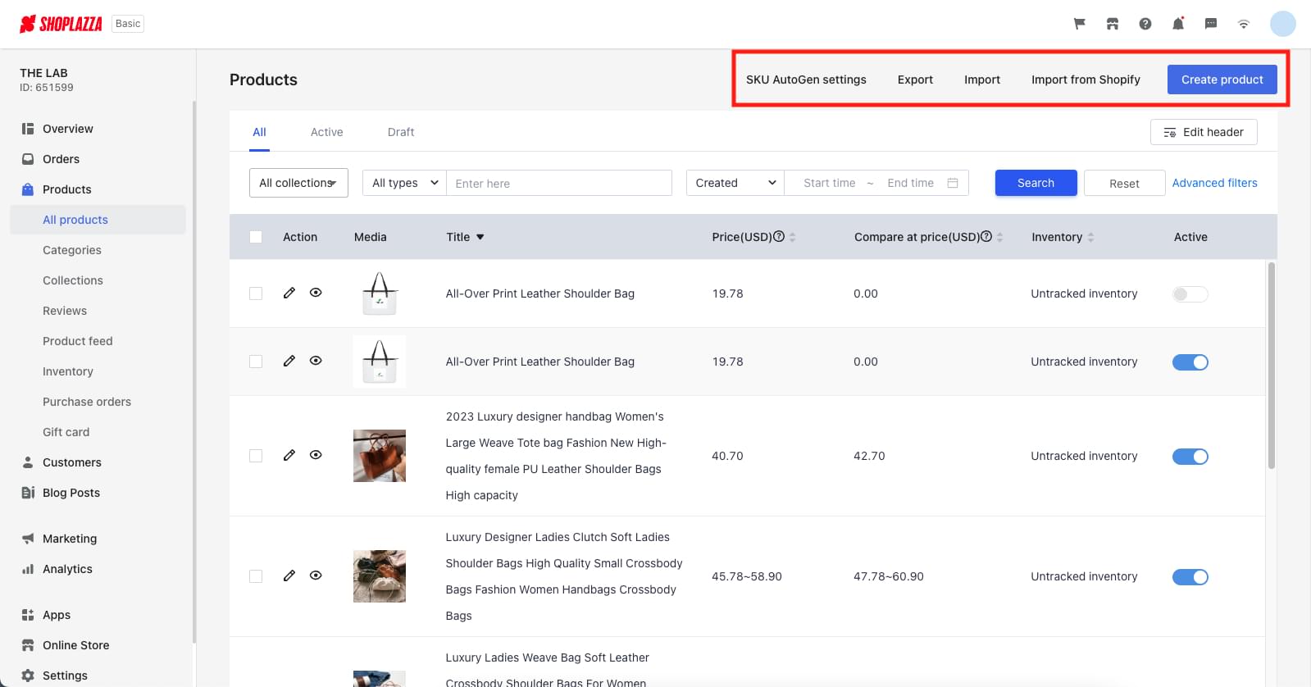This screenshot has width=1311, height=687.
Task: Click the Create product button
Action: click(x=1222, y=80)
